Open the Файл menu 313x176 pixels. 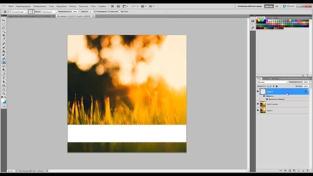coord(11,6)
